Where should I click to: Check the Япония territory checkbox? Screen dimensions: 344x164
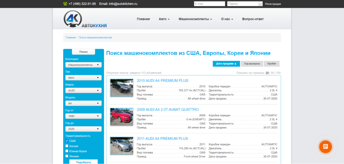[67, 156]
